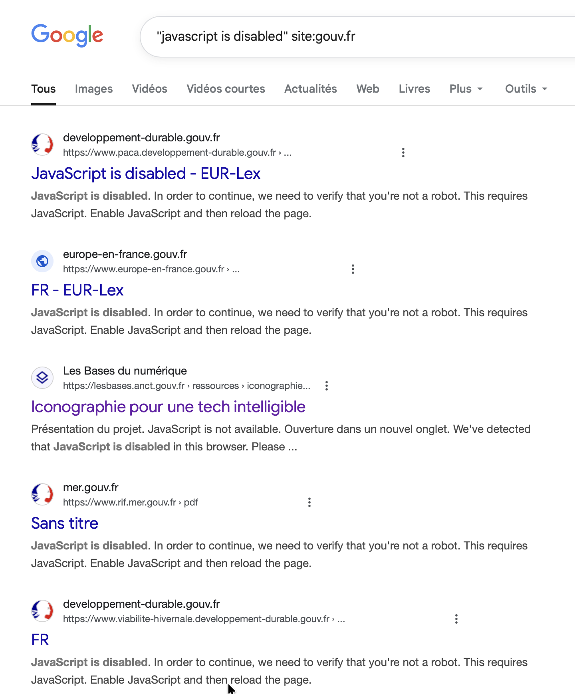Open "Iconographie pour une tech intelligible" link
The image size is (575, 694).
[x=168, y=407]
